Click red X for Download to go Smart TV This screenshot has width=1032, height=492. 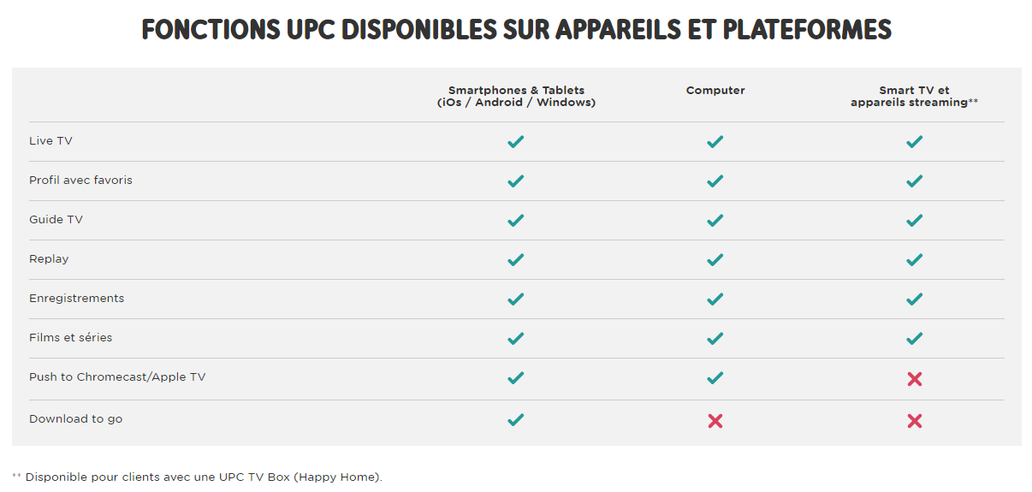coord(914,420)
